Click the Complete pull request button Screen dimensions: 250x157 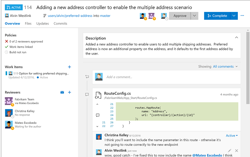[x=217, y=16]
